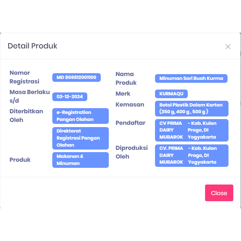Dismiss the dialog with the X icon
The height and width of the screenshot is (241, 241).
point(228,47)
